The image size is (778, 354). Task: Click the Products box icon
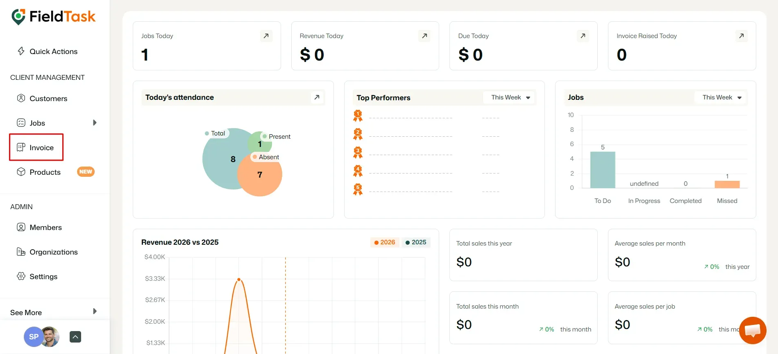coord(21,172)
